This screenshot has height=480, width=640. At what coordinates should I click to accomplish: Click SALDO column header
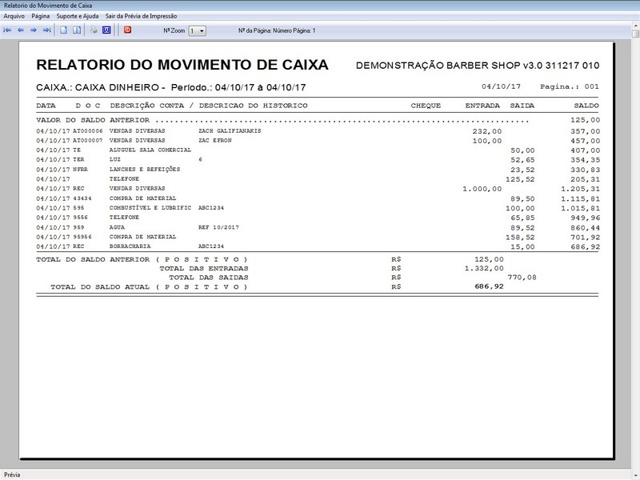(586, 106)
